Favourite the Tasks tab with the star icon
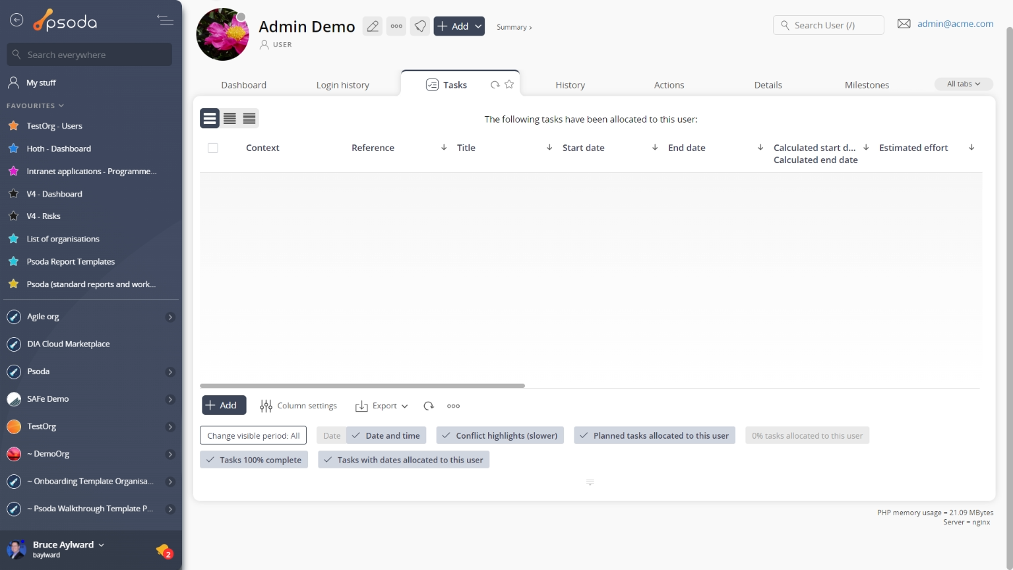The width and height of the screenshot is (1013, 570). [509, 84]
